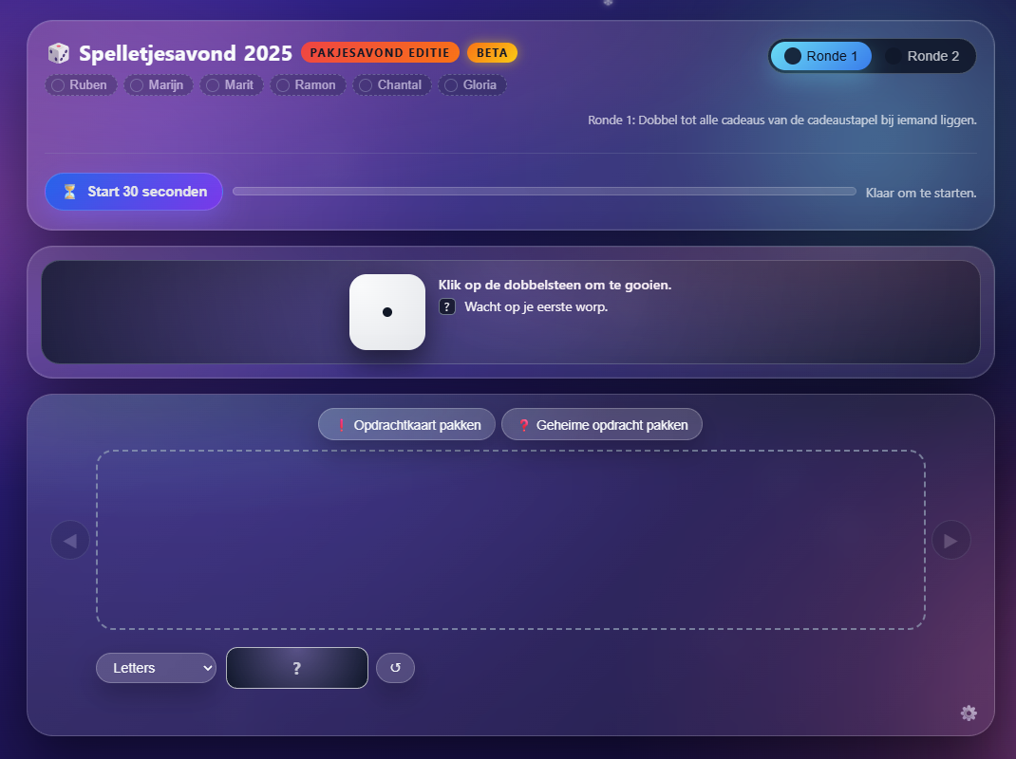This screenshot has height=759, width=1016.
Task: Click the small question mark status icon
Action: coord(447,307)
